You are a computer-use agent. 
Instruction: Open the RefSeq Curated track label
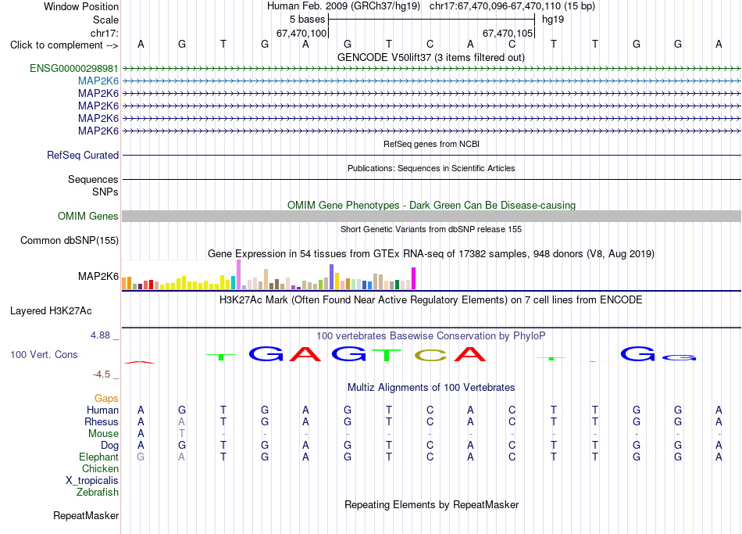coord(83,155)
